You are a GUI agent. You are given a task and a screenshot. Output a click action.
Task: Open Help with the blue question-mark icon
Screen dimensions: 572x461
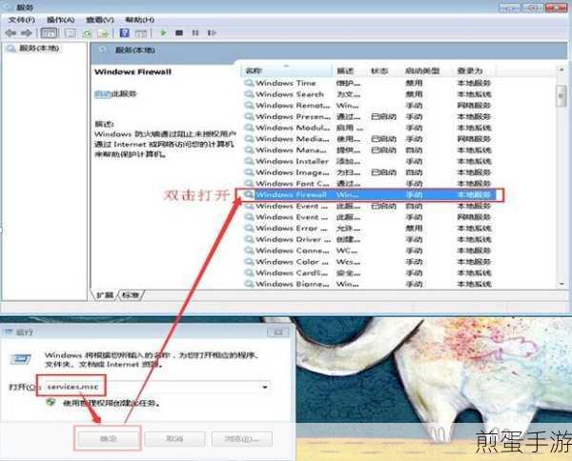124,33
